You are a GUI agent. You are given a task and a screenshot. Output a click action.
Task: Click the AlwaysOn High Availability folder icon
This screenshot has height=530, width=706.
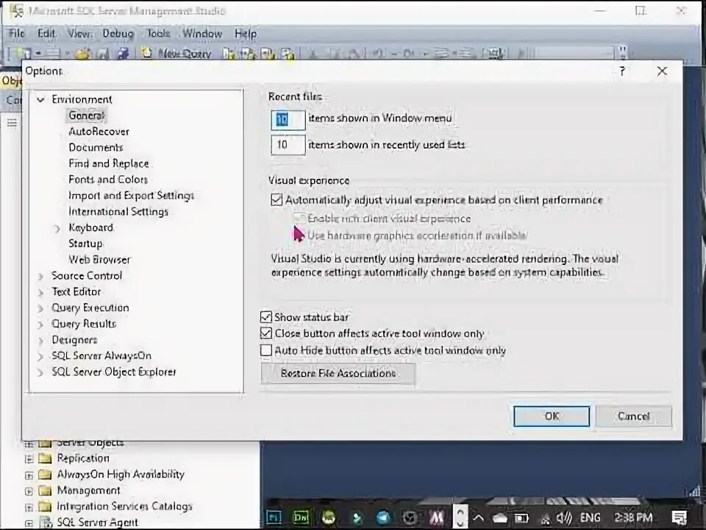click(x=45, y=474)
